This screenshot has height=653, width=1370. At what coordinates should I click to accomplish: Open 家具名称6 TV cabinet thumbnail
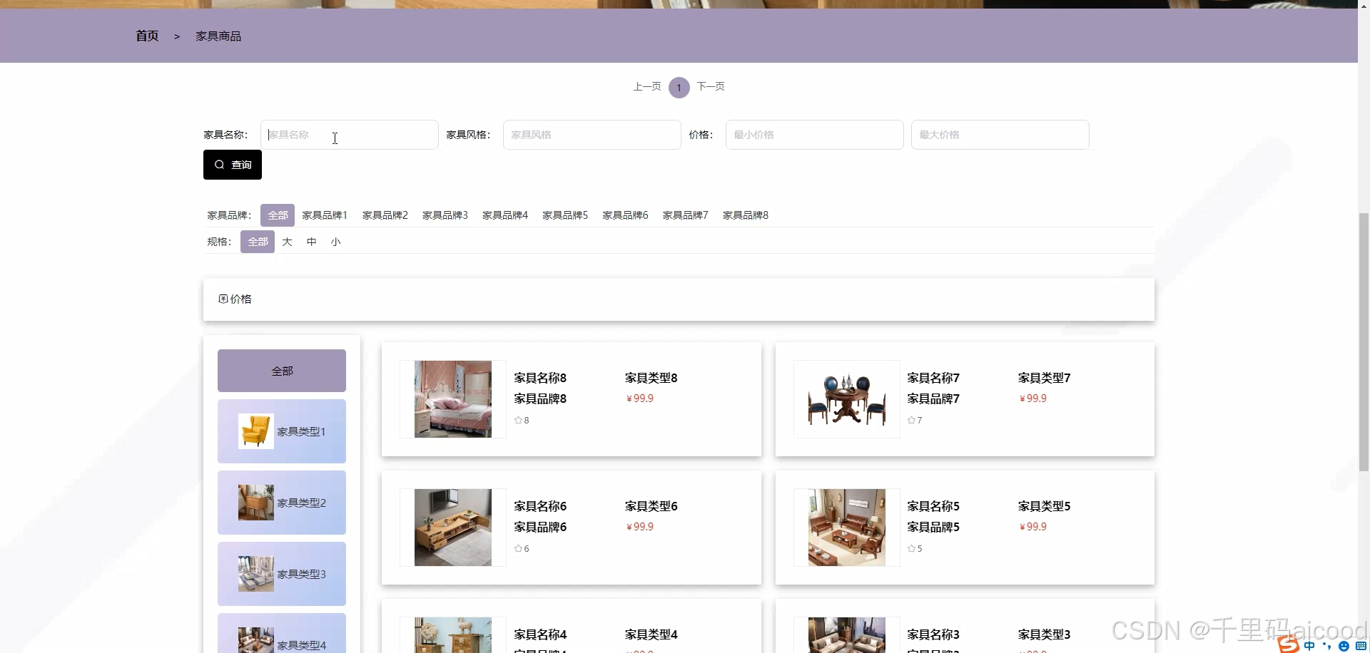point(453,528)
